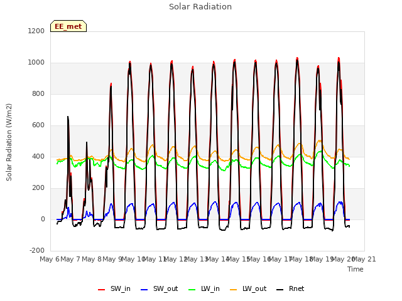Click the 0 y-axis tick label
The image size is (402, 301).
click(43, 219)
